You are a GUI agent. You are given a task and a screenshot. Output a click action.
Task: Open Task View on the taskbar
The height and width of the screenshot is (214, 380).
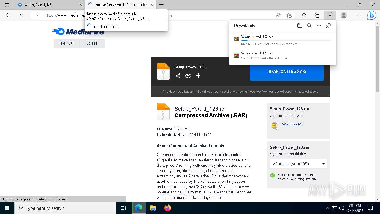click(x=123, y=208)
